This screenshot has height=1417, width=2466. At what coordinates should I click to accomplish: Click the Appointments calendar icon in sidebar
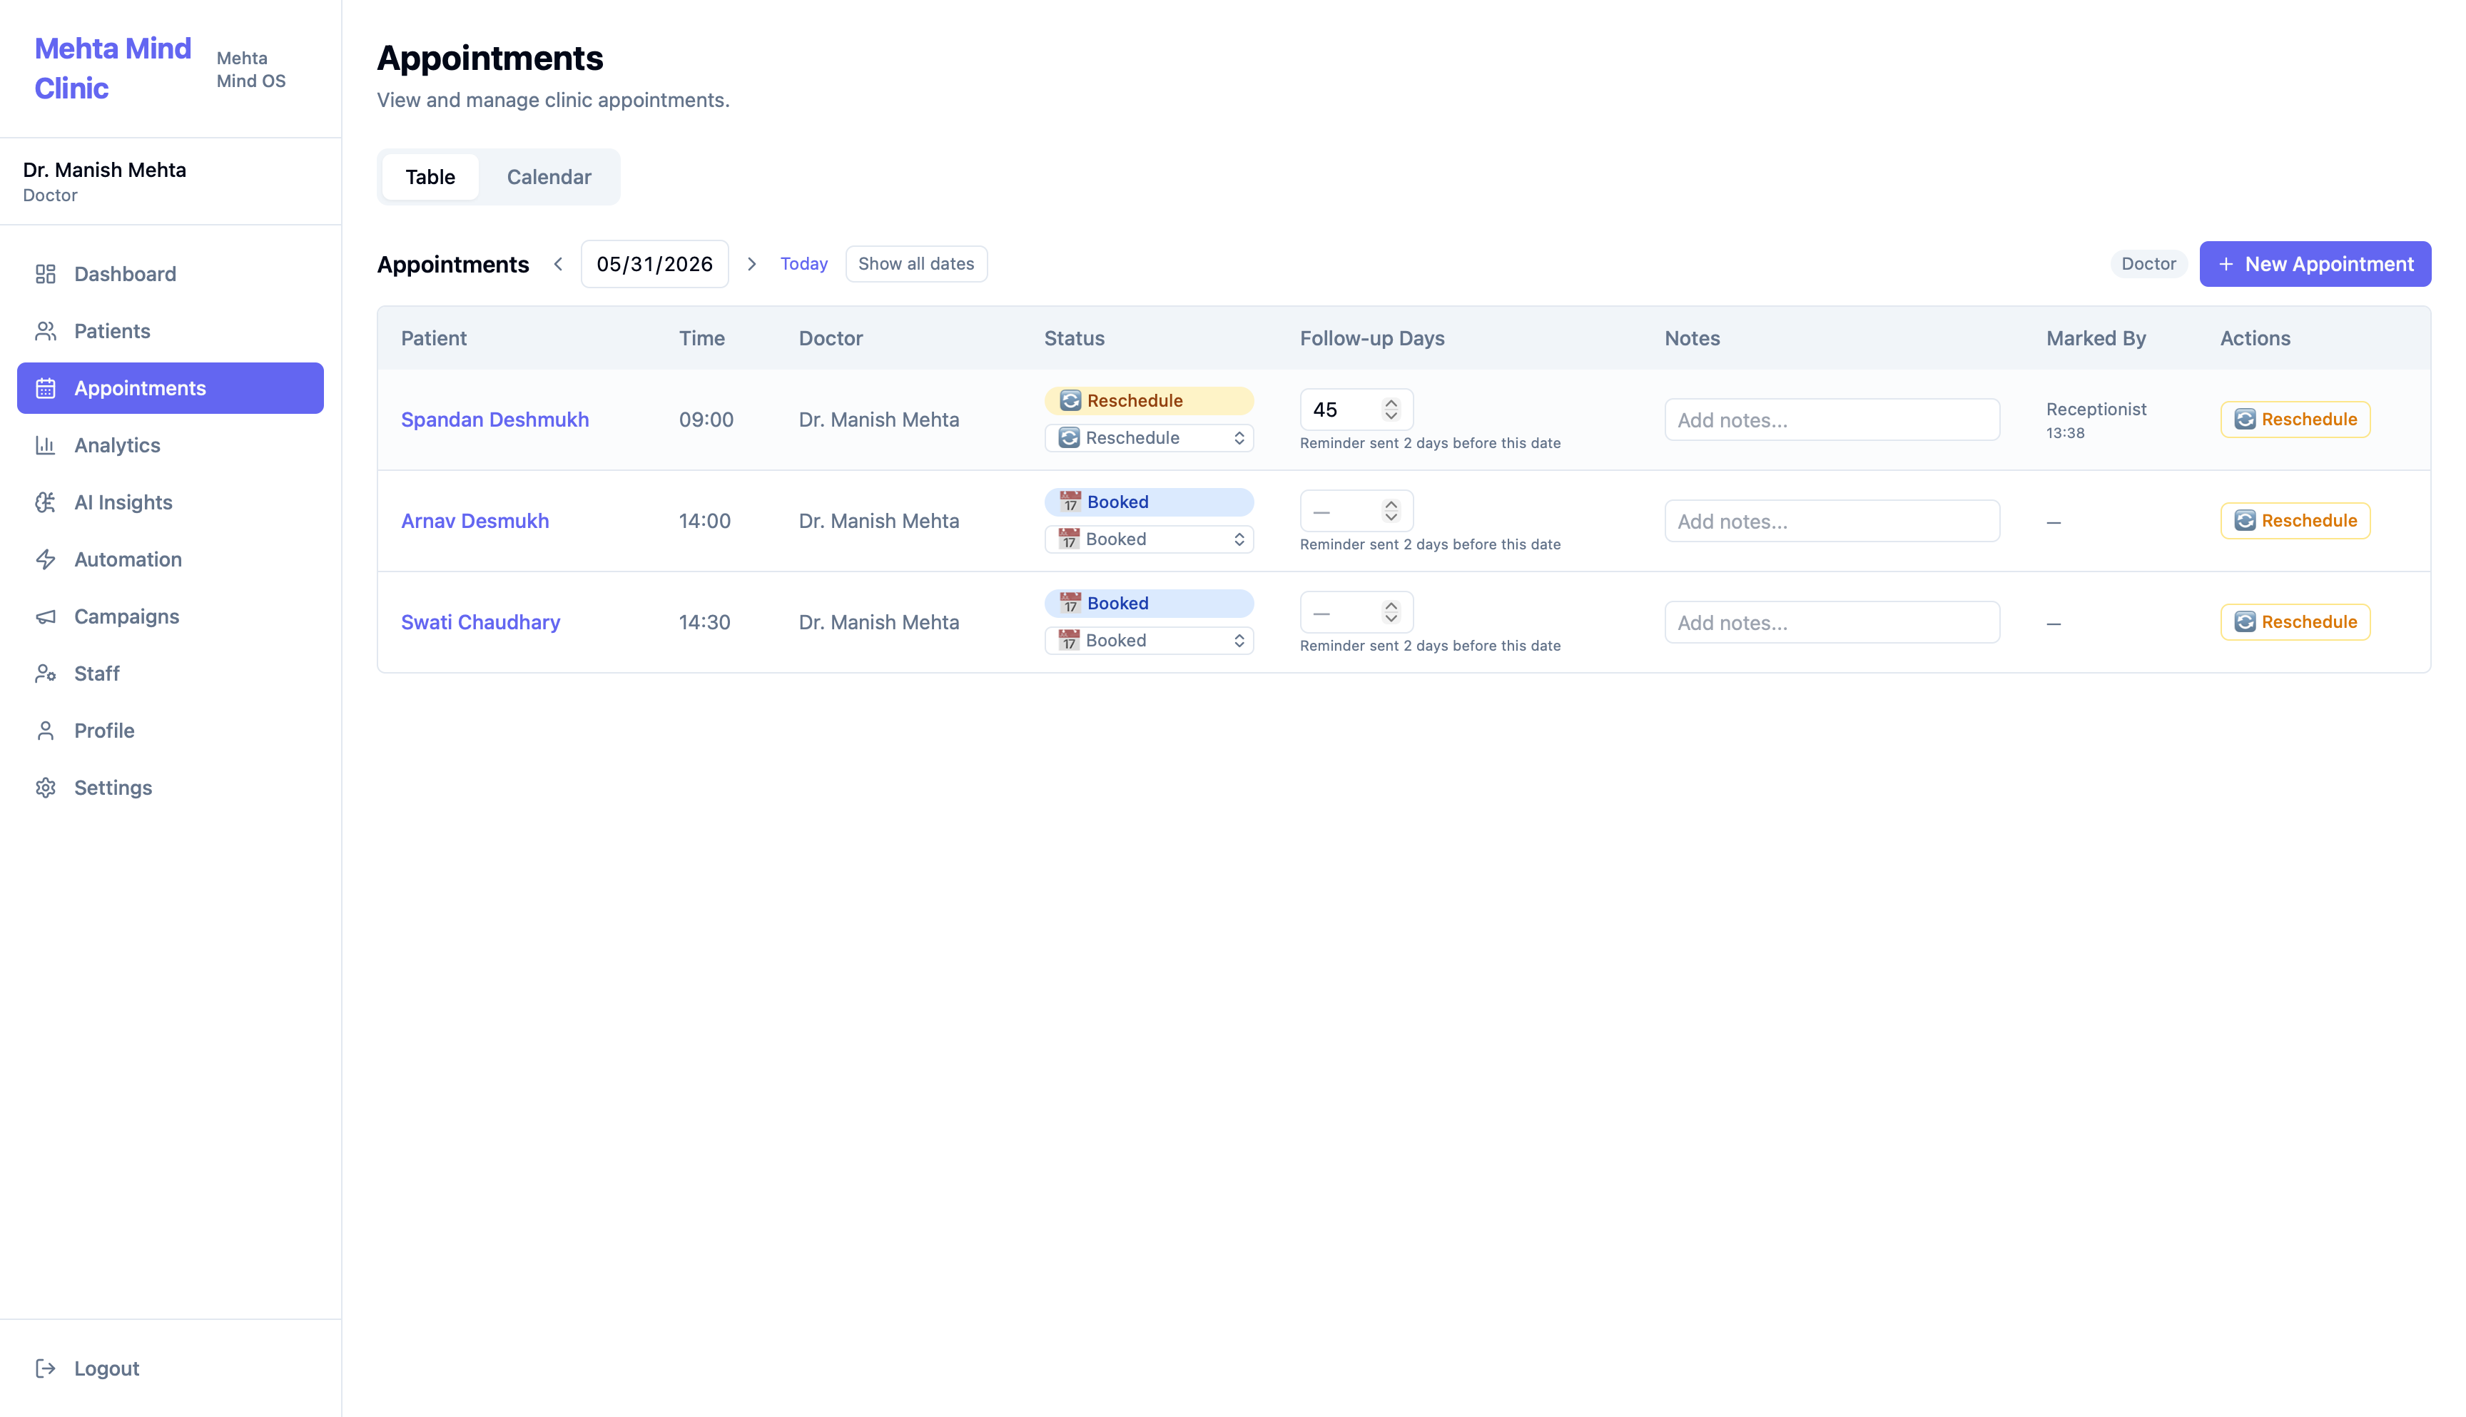[x=46, y=388]
